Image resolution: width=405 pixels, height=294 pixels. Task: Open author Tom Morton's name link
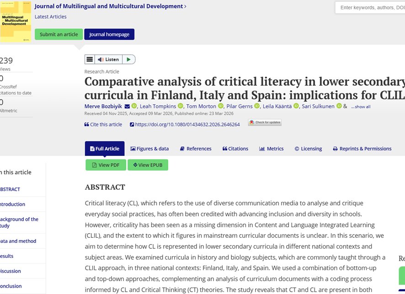[201, 106]
